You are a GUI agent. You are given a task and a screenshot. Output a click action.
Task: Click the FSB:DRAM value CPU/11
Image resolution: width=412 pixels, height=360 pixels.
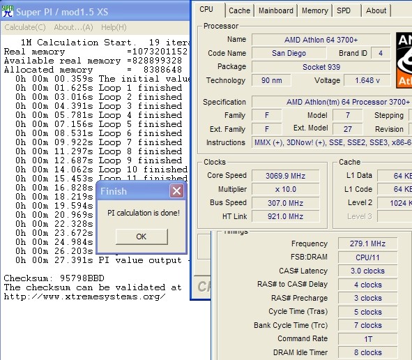pos(367,257)
